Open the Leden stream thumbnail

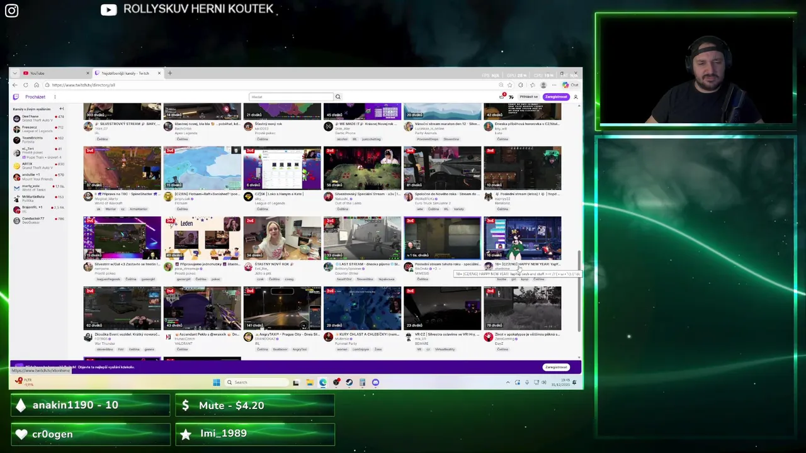202,238
